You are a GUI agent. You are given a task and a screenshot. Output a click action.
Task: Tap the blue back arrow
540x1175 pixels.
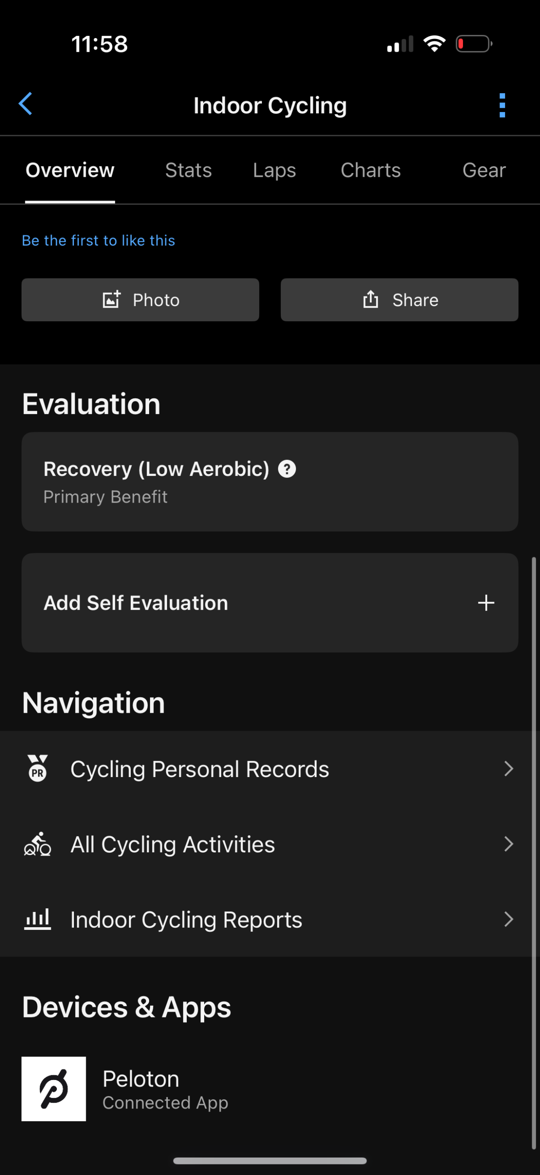click(x=26, y=104)
